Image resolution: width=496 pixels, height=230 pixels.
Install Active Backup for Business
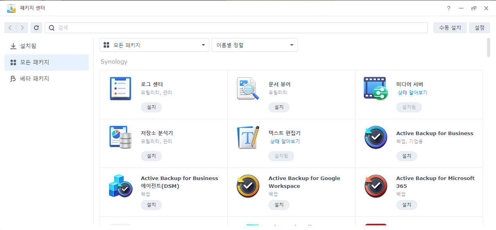click(407, 156)
